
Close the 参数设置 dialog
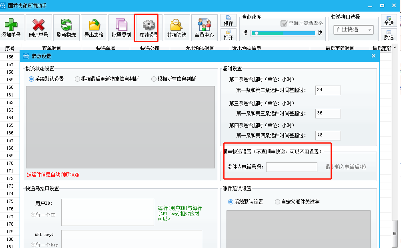(373, 56)
